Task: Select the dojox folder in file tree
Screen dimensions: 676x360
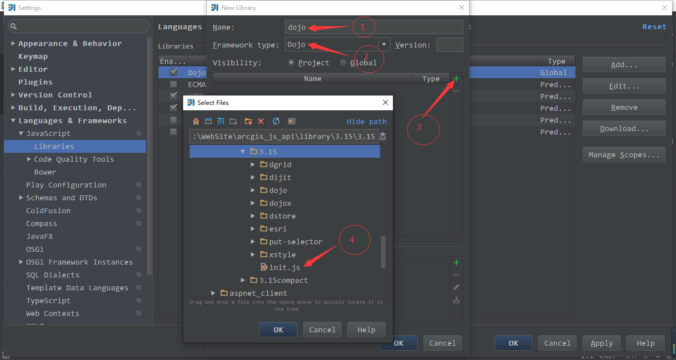Action: tap(280, 203)
